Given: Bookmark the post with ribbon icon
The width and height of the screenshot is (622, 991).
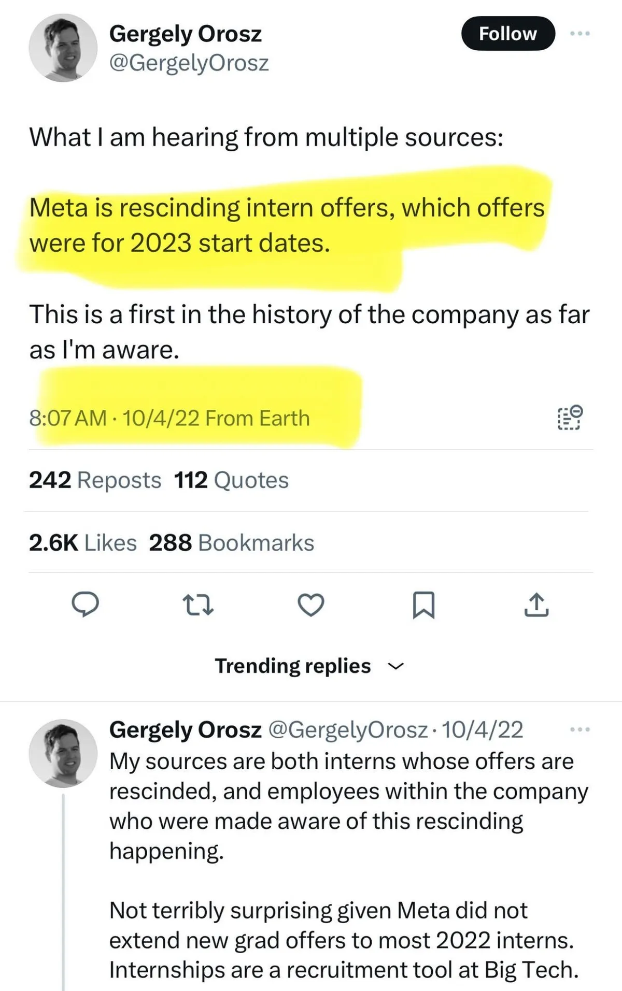Looking at the screenshot, I should tap(423, 605).
